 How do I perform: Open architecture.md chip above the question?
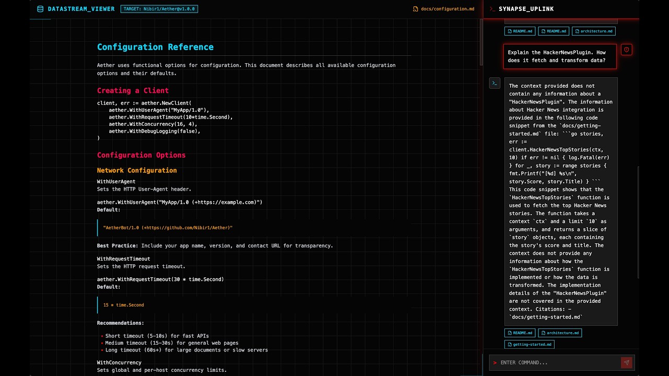pos(594,31)
